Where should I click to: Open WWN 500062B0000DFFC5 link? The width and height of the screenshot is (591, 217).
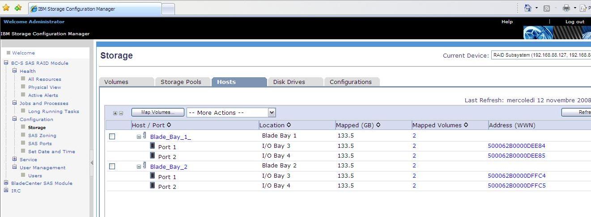[517, 185]
